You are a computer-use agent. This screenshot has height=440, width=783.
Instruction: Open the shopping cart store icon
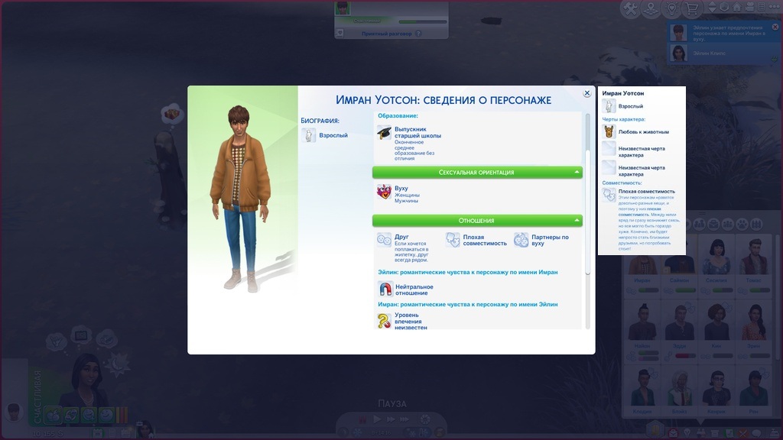(x=691, y=8)
